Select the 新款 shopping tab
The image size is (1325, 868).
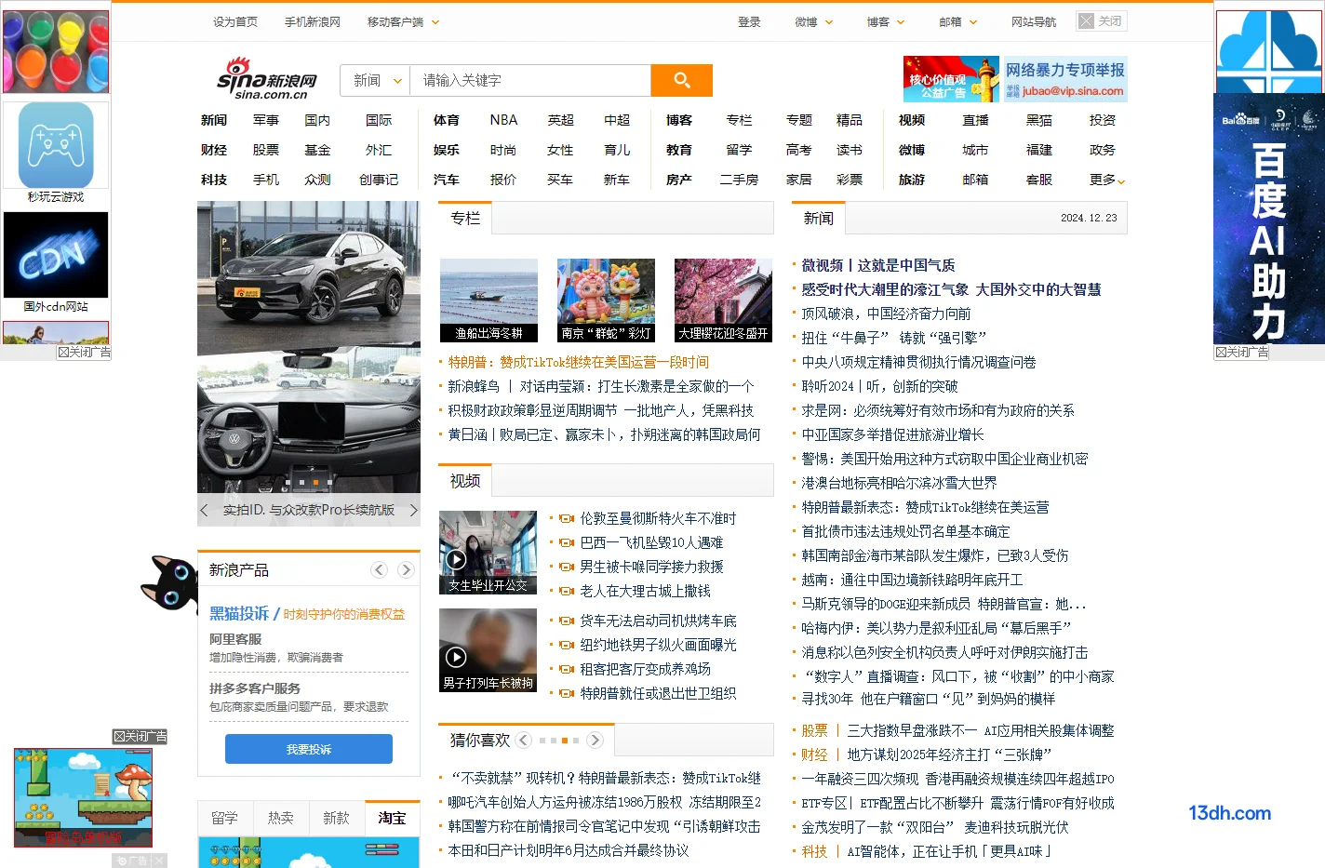[337, 818]
